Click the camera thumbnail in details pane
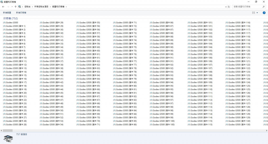Screen dimensions: 268x144 pos(8,139)
